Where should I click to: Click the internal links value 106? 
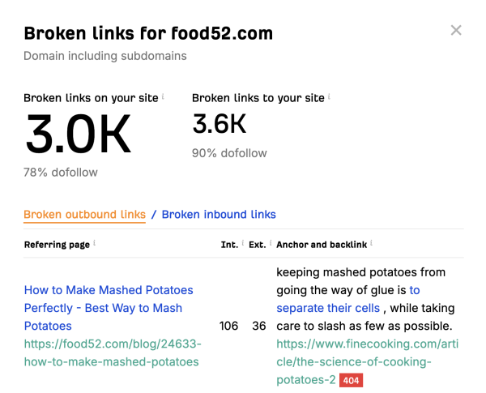pos(228,326)
